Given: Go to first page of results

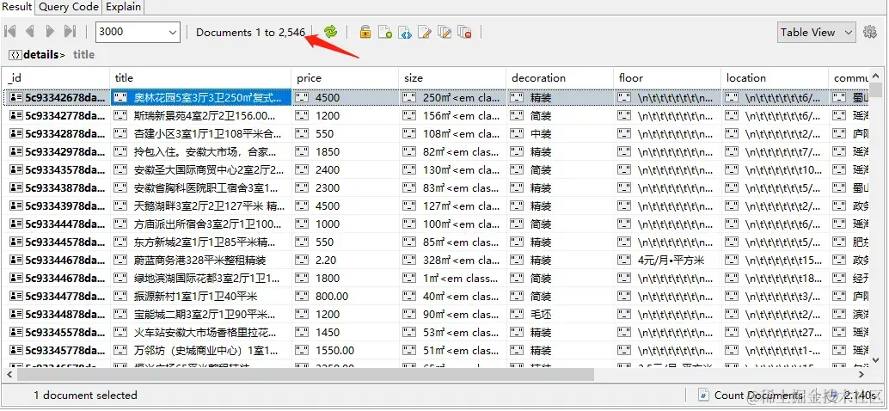Looking at the screenshot, I should click(x=9, y=32).
